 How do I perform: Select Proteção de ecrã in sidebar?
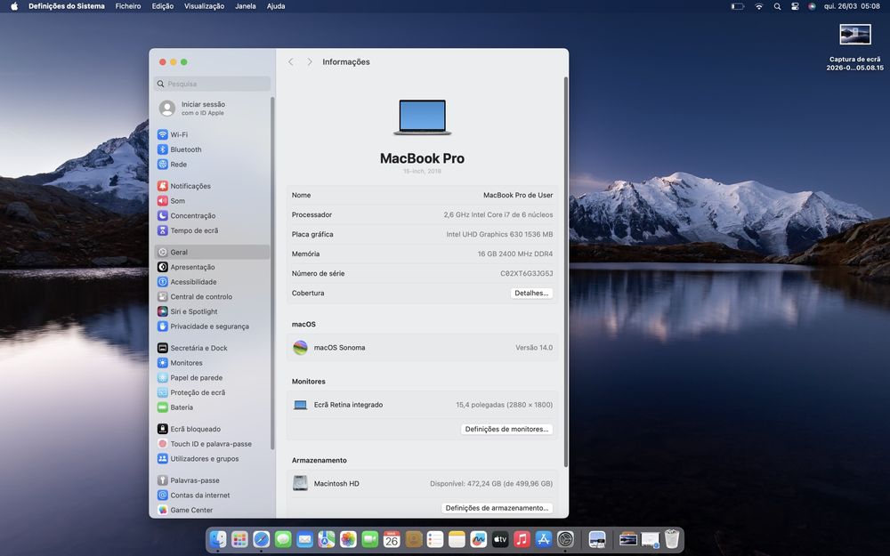point(212,392)
